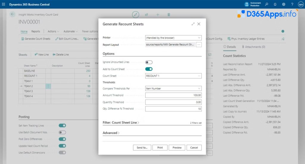Click the search magnifier icon in header
Screen dimensions: 305x164
coord(267,4)
